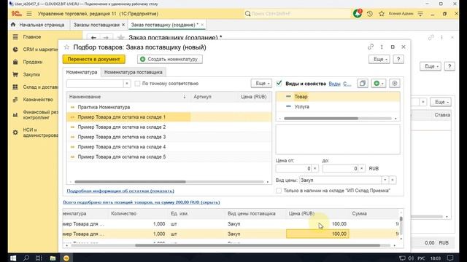
Task: Open dropdown arrow of Вид цены field
Action: (x=385, y=180)
